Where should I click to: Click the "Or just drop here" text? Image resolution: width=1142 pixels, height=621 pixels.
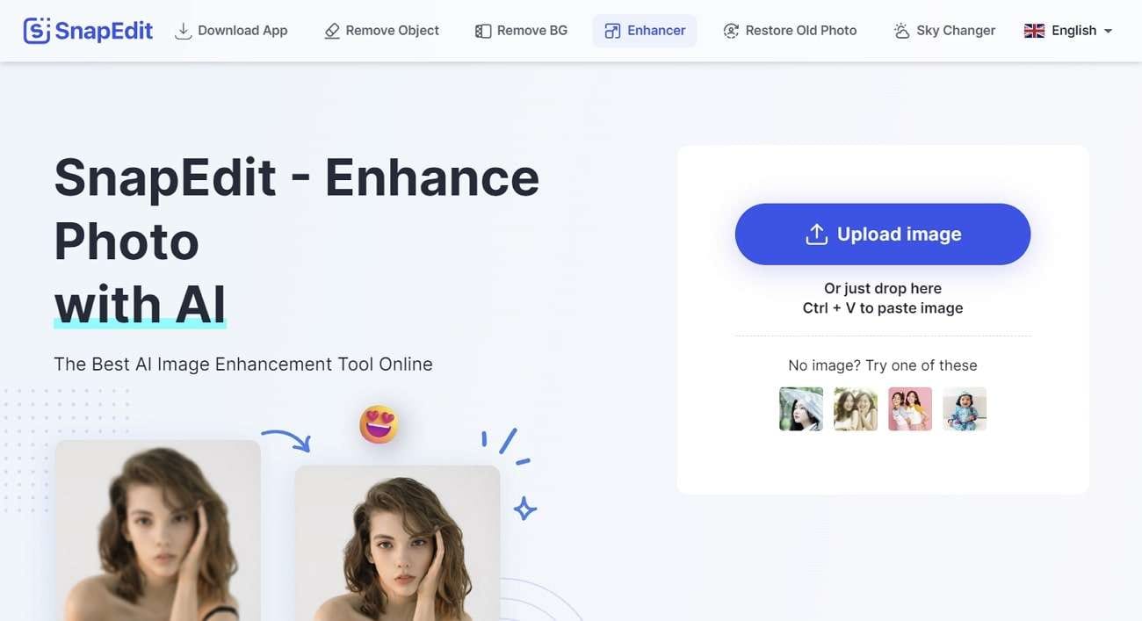click(882, 288)
